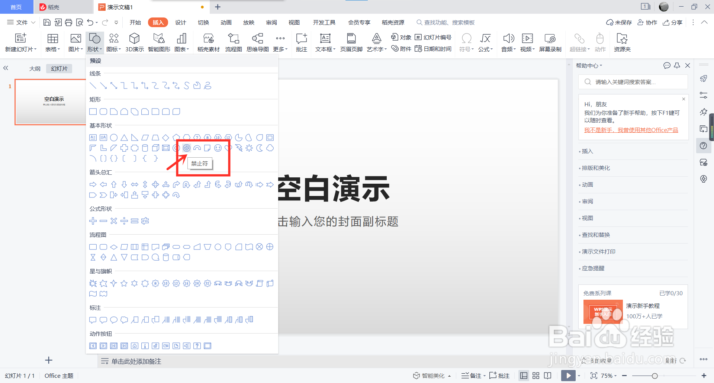Select the five-point star shape
The height and width of the screenshot is (383, 714).
[124, 283]
